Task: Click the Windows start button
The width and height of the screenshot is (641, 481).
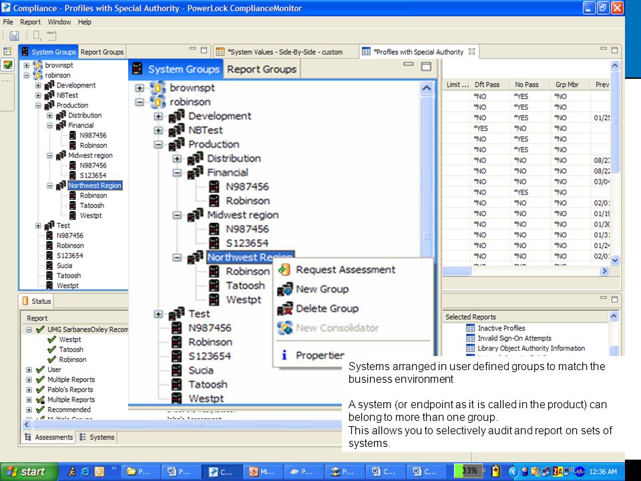Action: click(x=29, y=472)
